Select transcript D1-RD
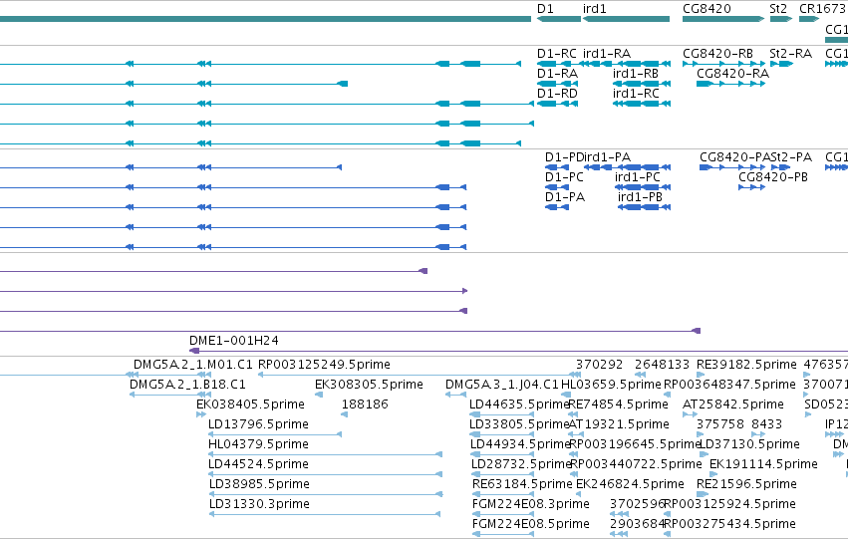 [557, 104]
